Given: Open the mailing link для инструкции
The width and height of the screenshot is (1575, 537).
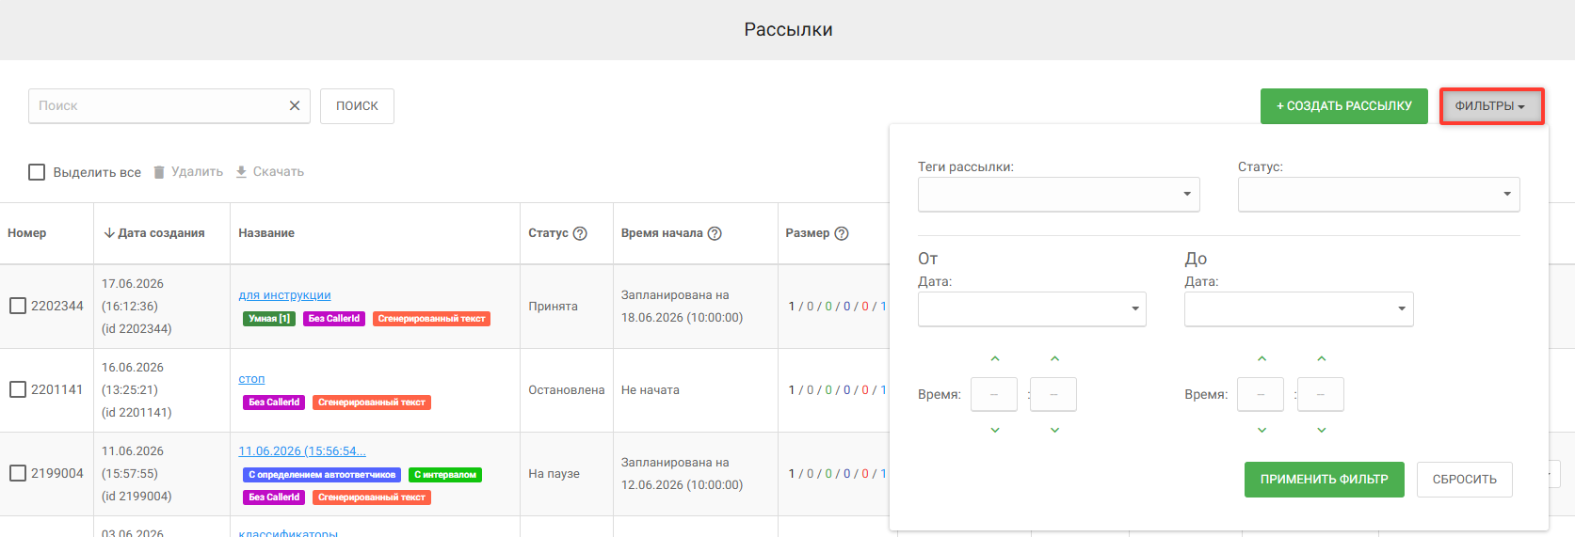Looking at the screenshot, I should pyautogui.click(x=284, y=294).
